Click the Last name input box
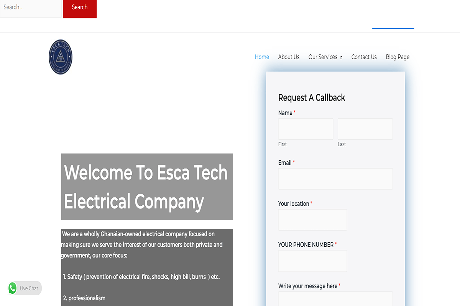Image resolution: width=460 pixels, height=306 pixels. click(365, 129)
